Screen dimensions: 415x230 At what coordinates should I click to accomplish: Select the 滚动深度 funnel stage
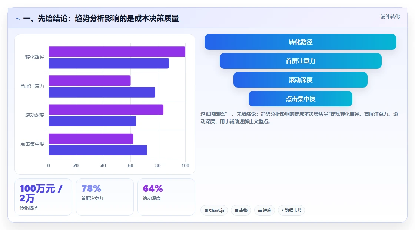click(x=301, y=80)
